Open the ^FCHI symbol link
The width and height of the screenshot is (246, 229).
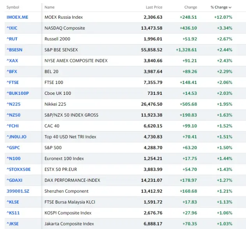12,126
